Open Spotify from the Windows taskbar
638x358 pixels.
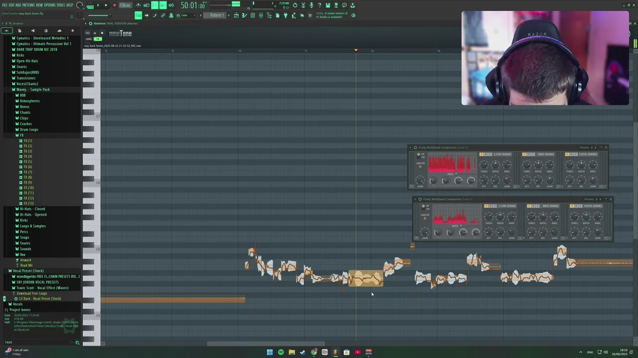click(x=281, y=352)
